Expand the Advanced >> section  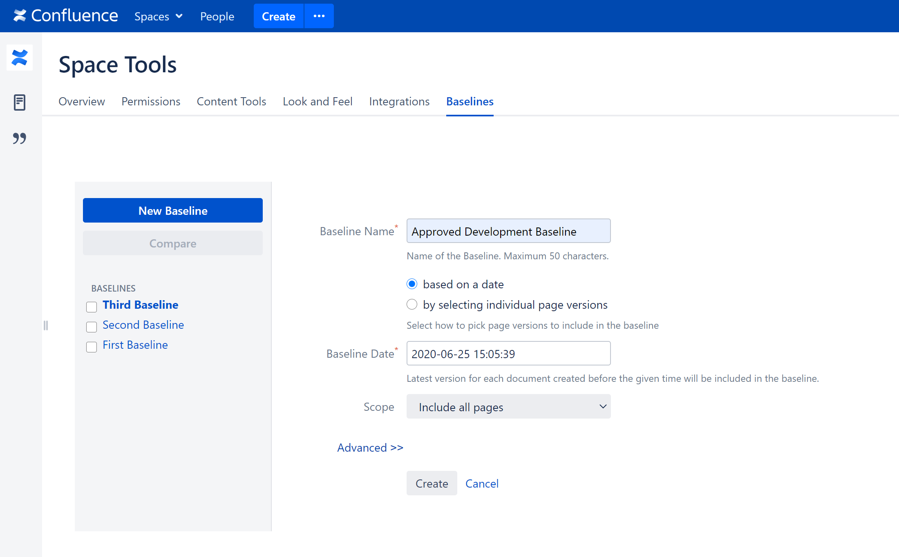370,448
